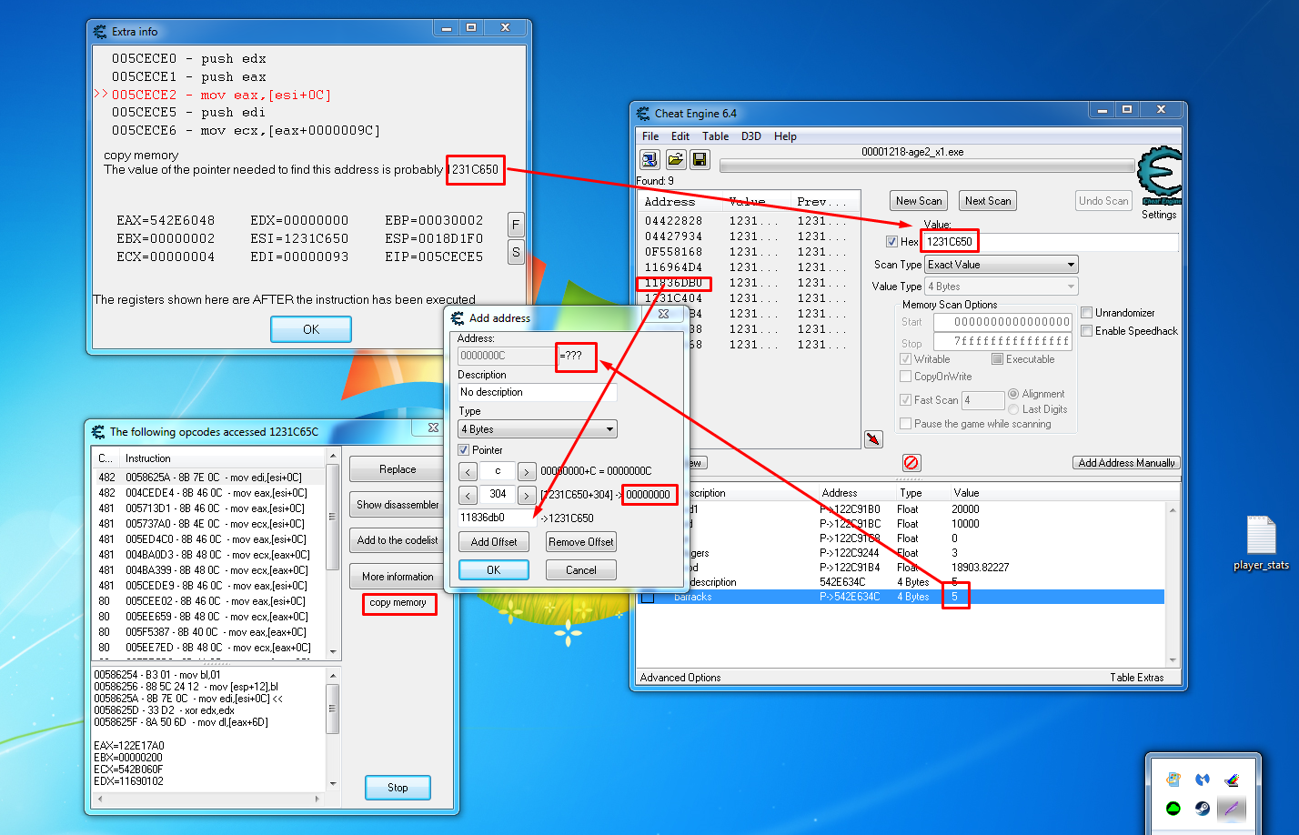
Task: Click the open process computer icon
Action: click(649, 160)
